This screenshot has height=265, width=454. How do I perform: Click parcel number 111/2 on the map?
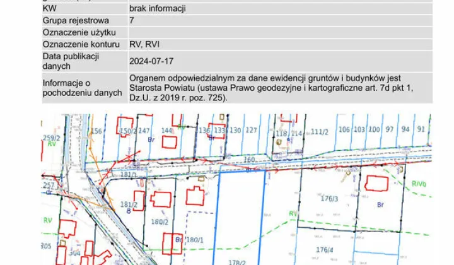pyautogui.click(x=320, y=131)
